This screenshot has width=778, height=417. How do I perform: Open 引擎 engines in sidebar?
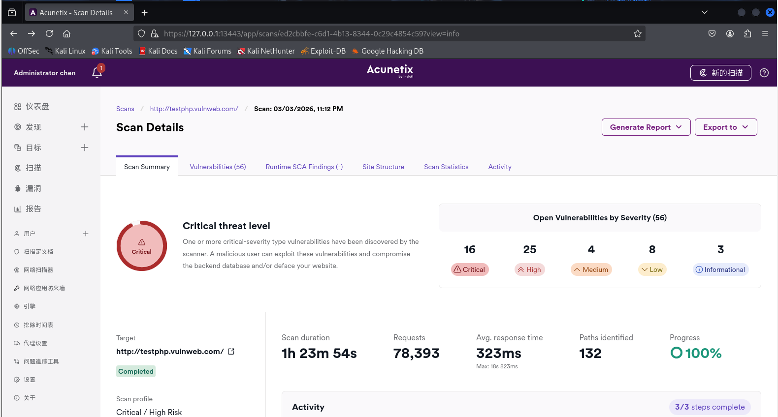[x=25, y=306]
